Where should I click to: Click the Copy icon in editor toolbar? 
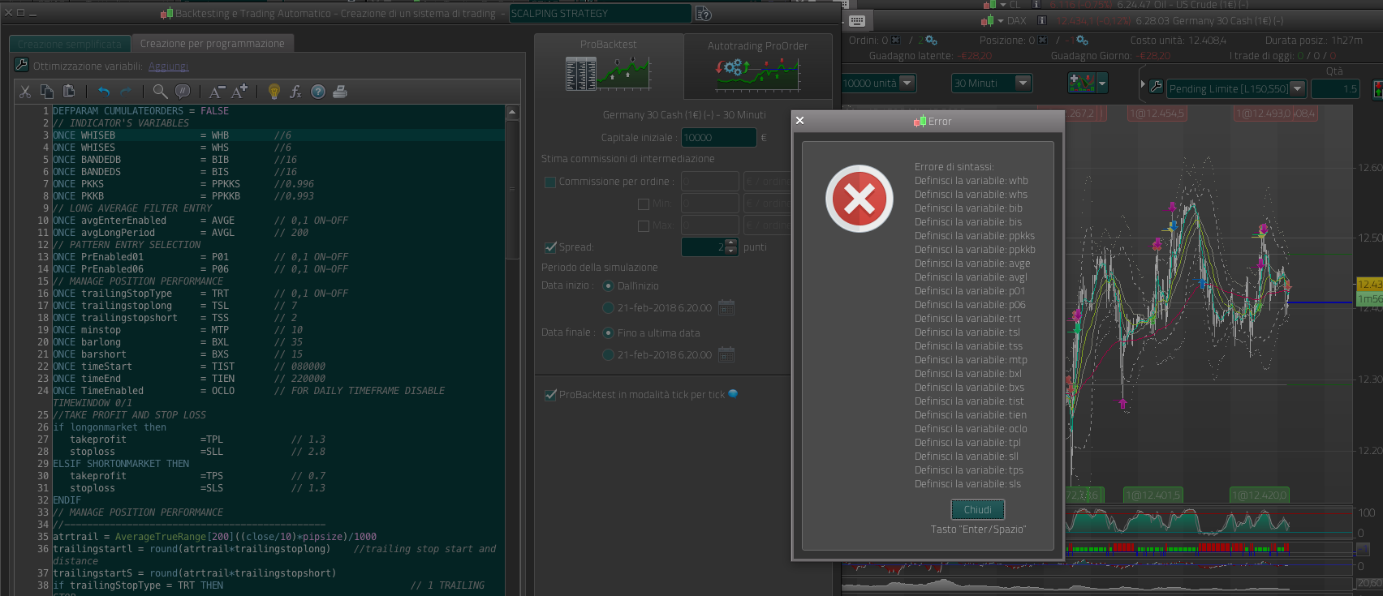(47, 92)
